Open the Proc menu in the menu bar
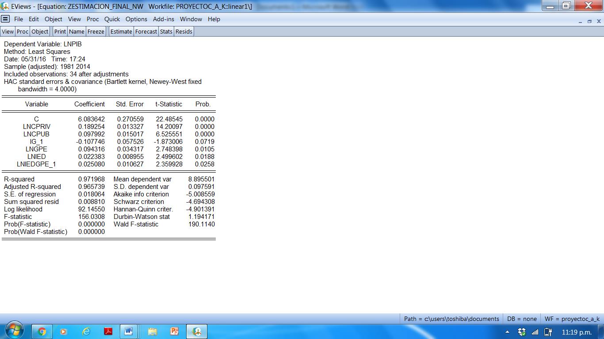The width and height of the screenshot is (604, 339). point(93,19)
